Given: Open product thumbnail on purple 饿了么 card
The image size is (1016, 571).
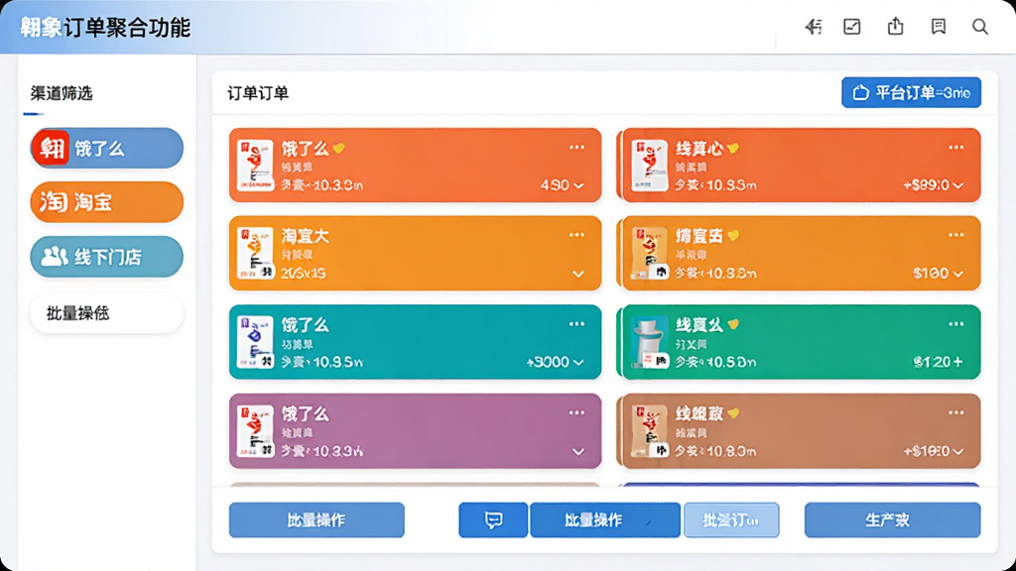Looking at the screenshot, I should [255, 430].
